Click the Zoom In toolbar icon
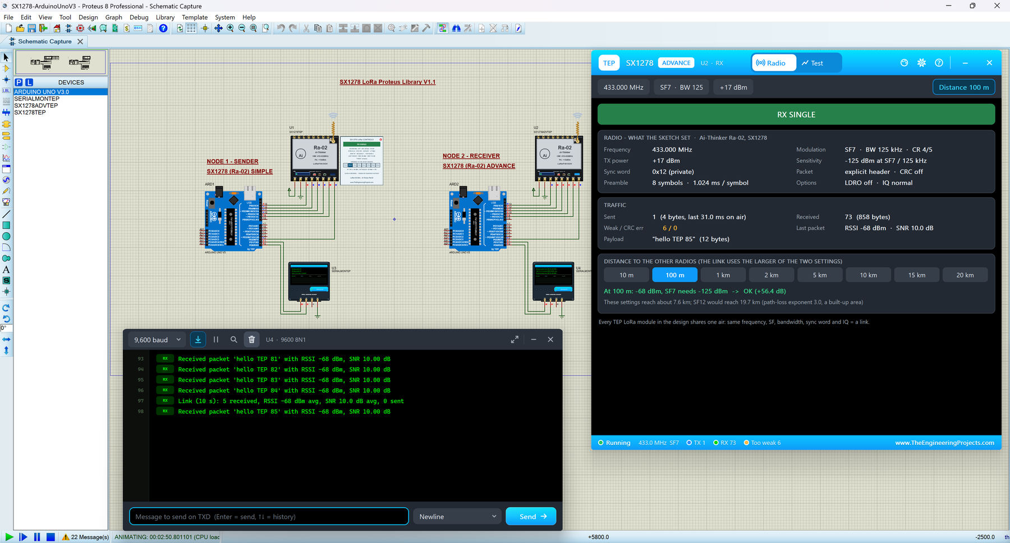Viewport: 1010px width, 543px height. [x=230, y=28]
